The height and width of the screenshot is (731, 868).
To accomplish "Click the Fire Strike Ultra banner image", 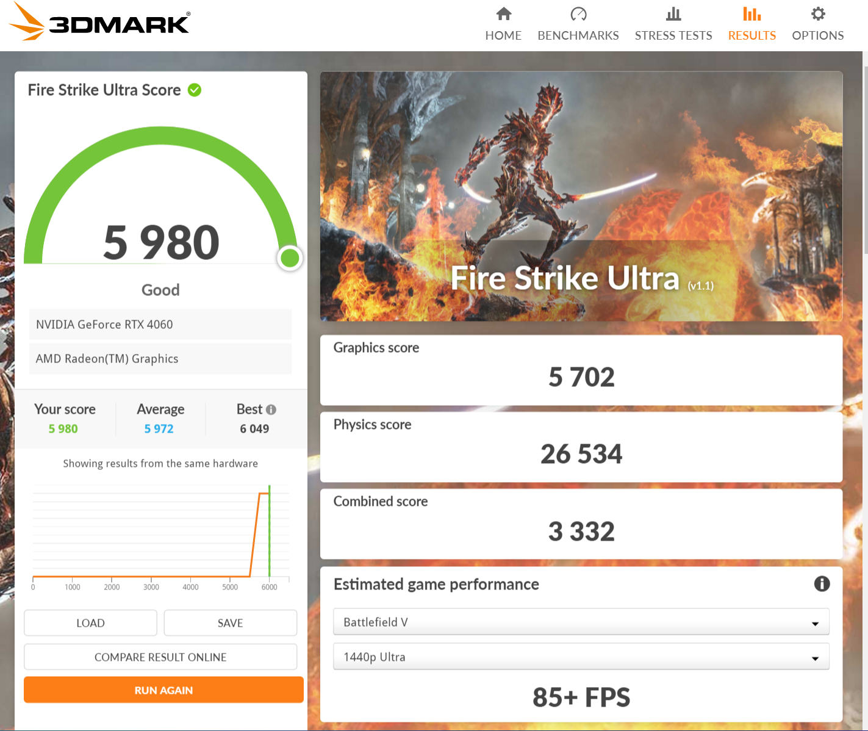I will tap(581, 196).
